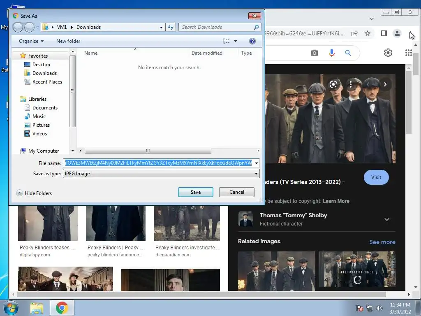Viewport: 421px width, 316px height.
Task: Open the Organize dropdown menu
Action: pos(31,41)
